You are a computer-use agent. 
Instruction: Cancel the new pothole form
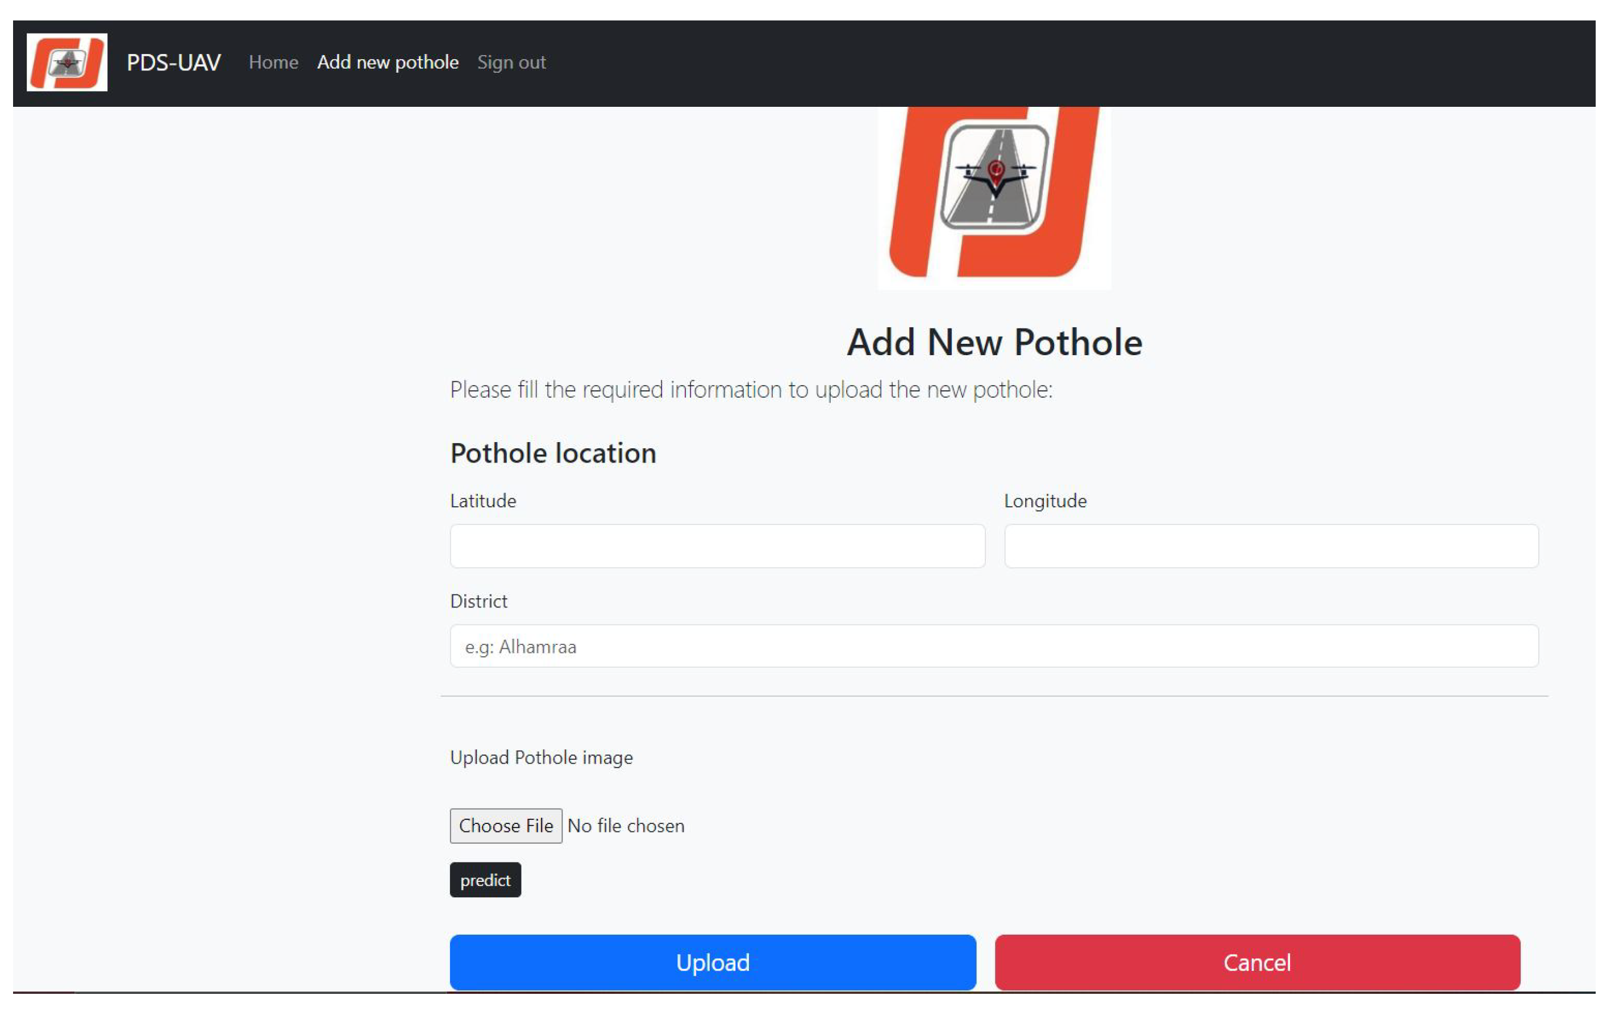tap(1257, 962)
